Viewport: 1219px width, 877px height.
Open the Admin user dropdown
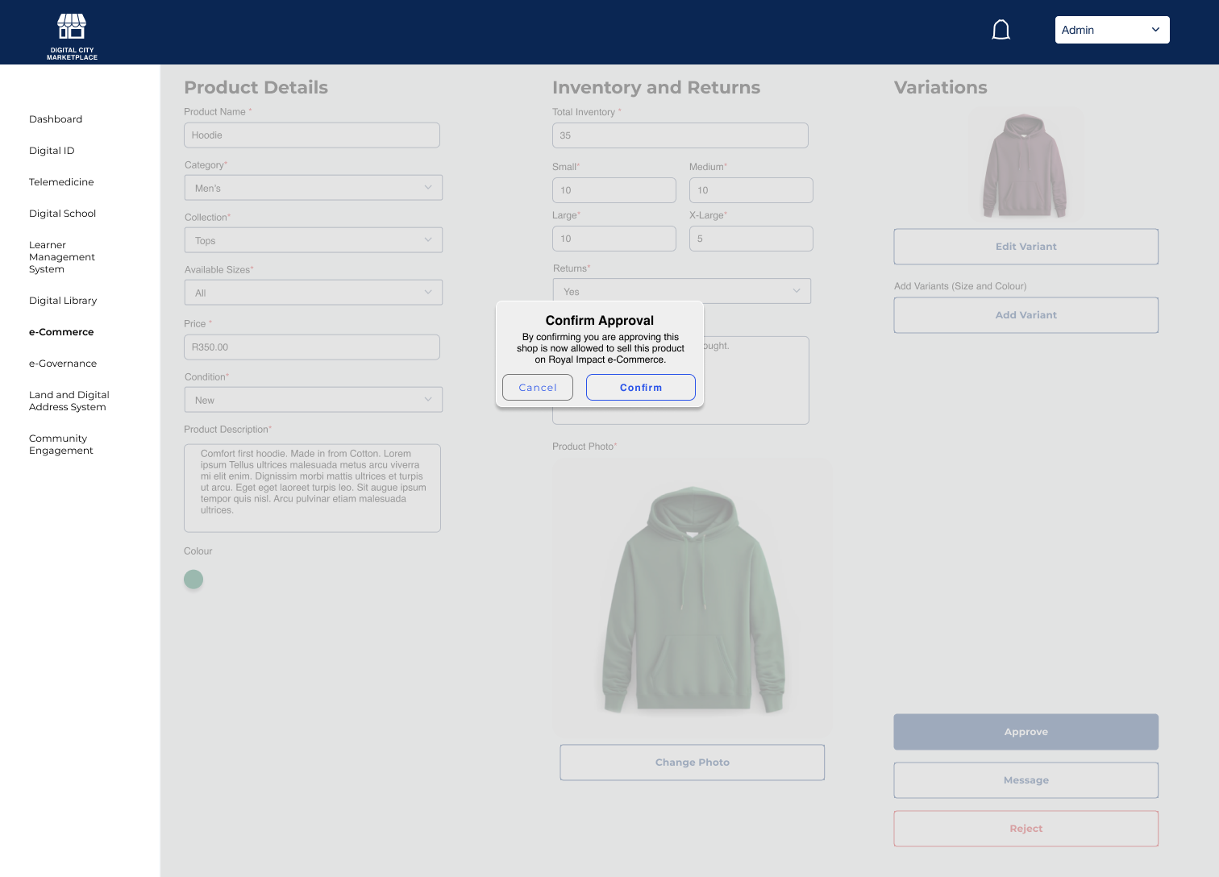1112,30
